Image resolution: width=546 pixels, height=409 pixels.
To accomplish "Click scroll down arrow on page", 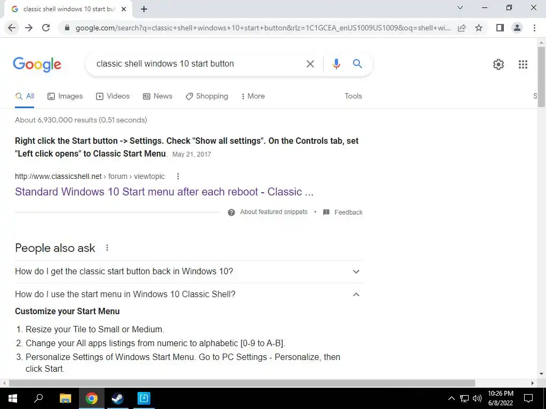I will tap(541, 374).
